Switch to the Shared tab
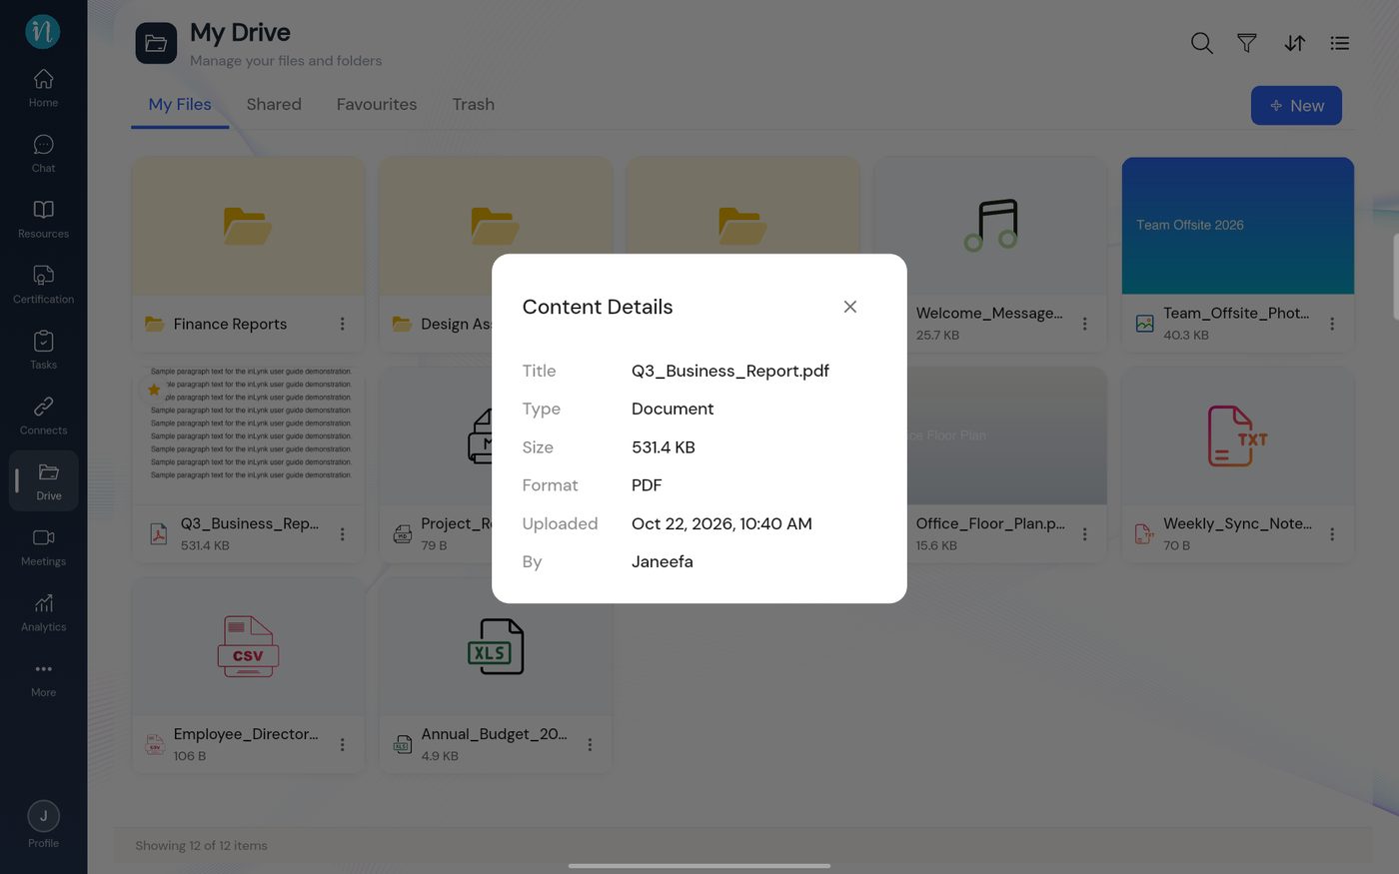 pyautogui.click(x=274, y=105)
